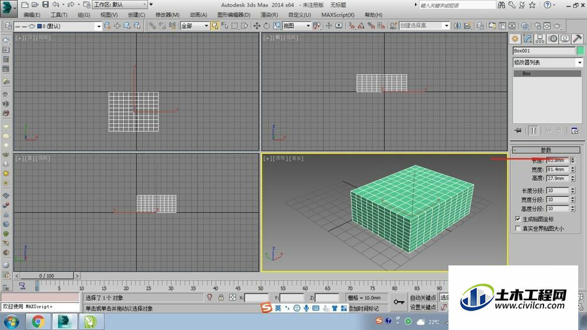Image resolution: width=587 pixels, height=330 pixels.
Task: Click the search binoculars icon
Action: pyautogui.click(x=502, y=5)
